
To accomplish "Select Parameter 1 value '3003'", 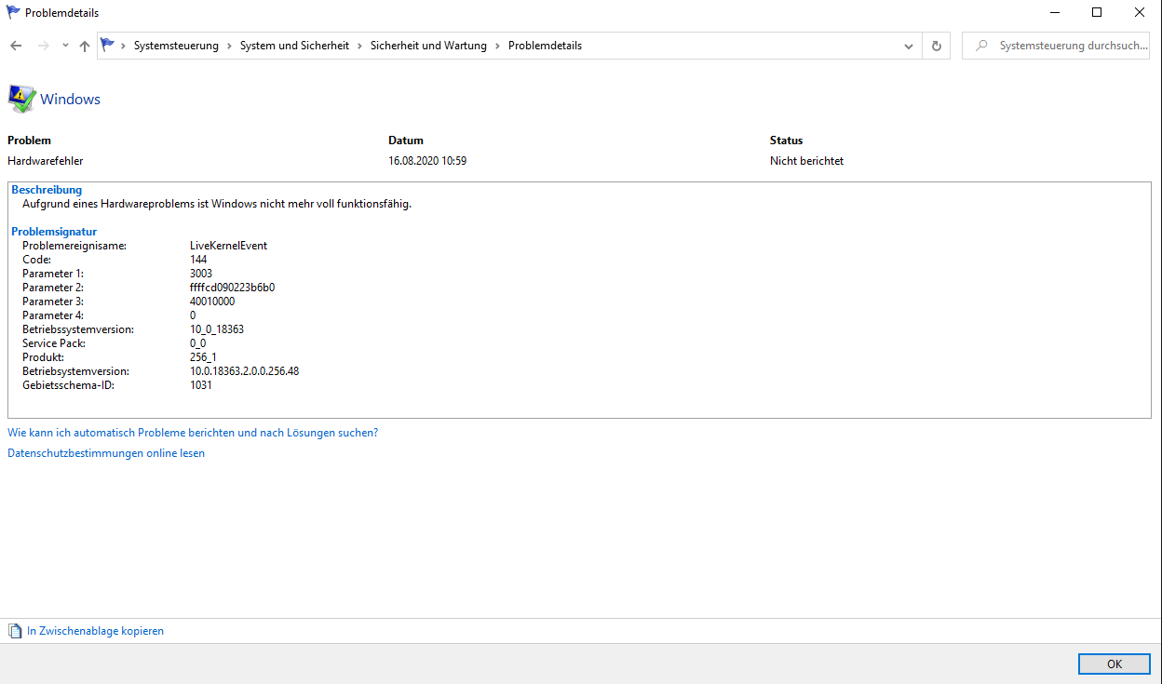I will click(x=201, y=274).
